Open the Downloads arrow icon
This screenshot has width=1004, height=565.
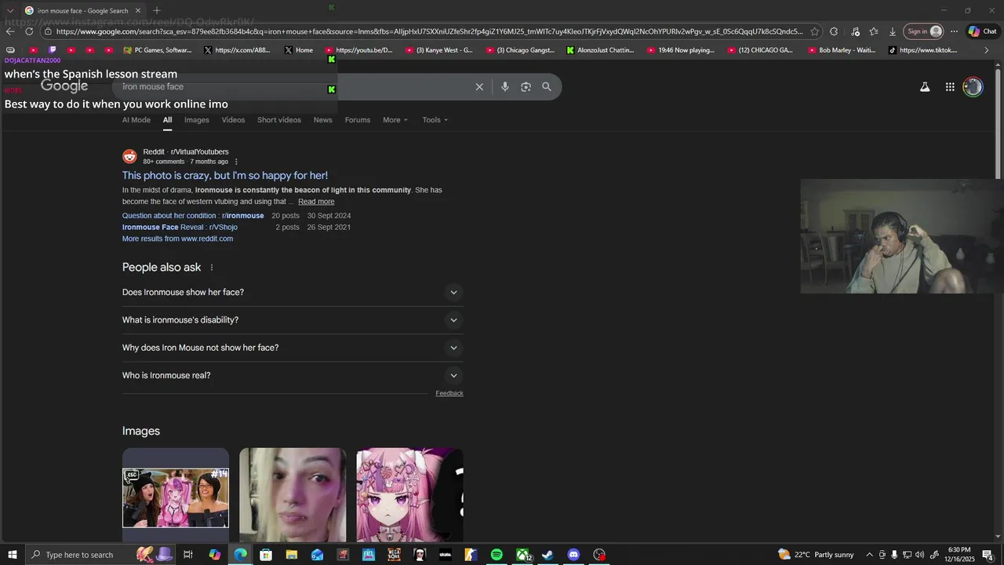[893, 31]
